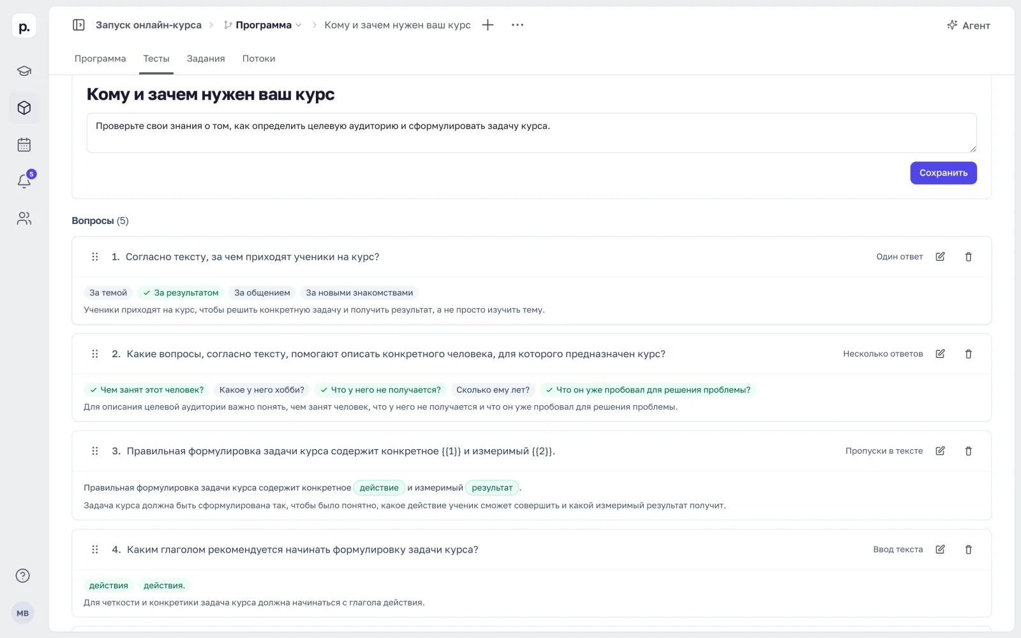
Task: Click the Кому и зачем нужен ваш курс breadcrumb
Action: click(x=397, y=25)
